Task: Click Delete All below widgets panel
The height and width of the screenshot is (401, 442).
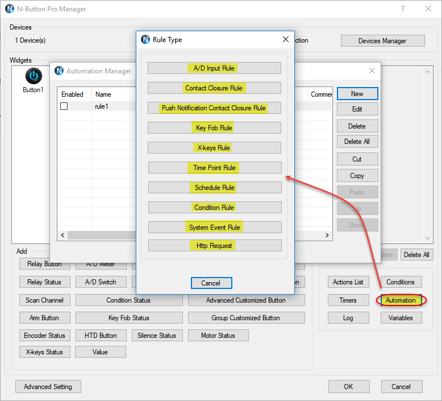Action: tap(416, 255)
